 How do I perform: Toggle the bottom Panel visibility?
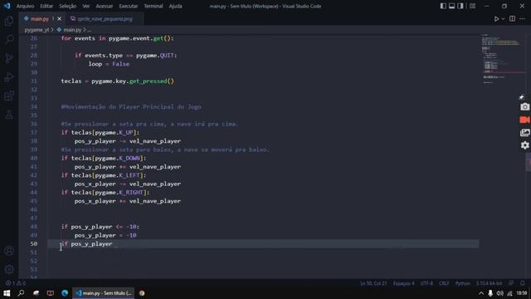tap(451, 6)
